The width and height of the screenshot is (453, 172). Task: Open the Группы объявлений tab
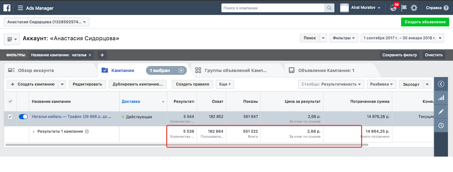click(x=235, y=70)
